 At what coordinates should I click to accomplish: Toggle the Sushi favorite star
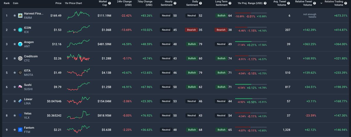click(x=14, y=87)
